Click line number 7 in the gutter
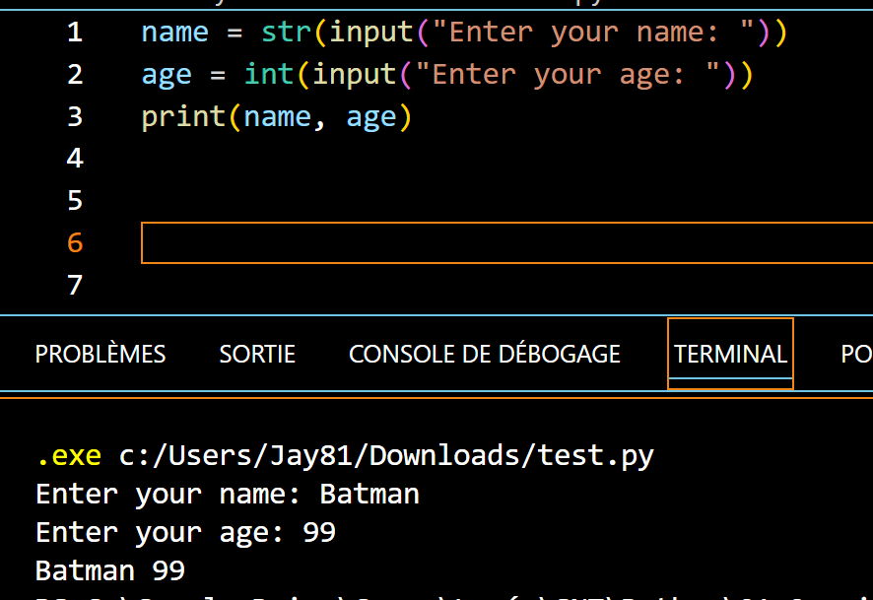The image size is (873, 600). click(x=75, y=286)
